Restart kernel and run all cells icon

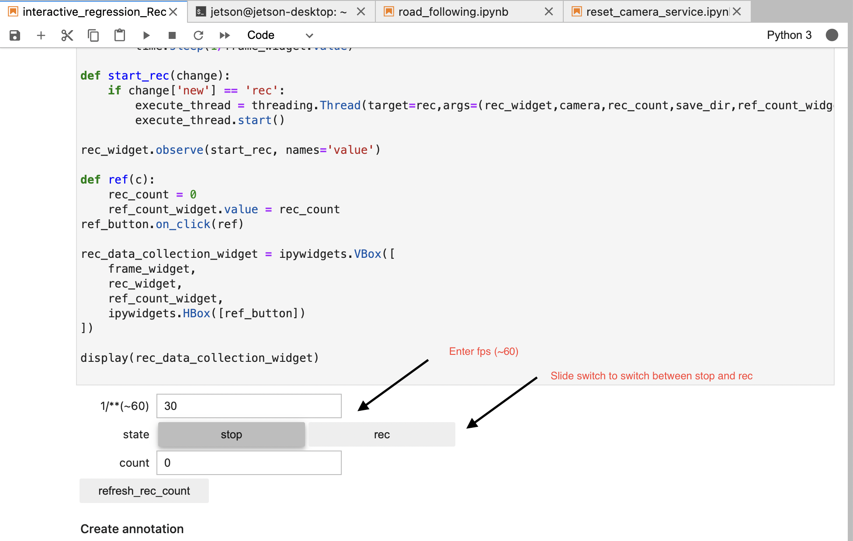click(x=225, y=35)
